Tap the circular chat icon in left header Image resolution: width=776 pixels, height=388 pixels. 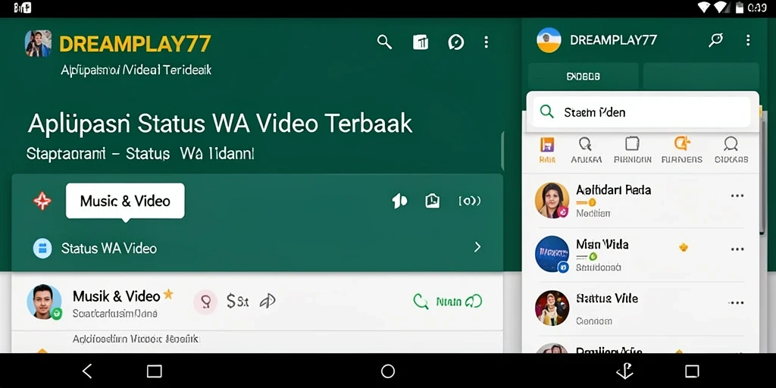[x=455, y=42]
